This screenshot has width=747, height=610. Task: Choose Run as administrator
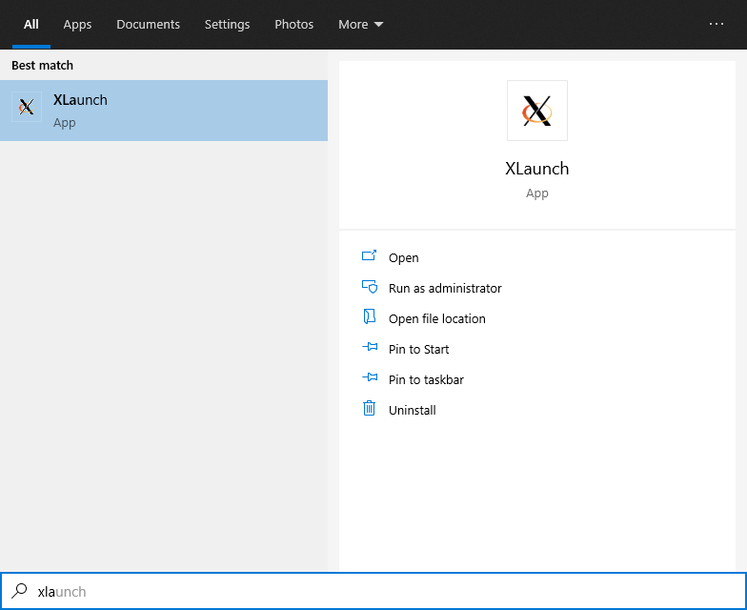coord(445,288)
